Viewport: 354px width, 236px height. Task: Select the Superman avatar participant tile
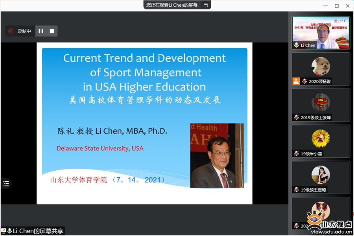click(x=321, y=102)
